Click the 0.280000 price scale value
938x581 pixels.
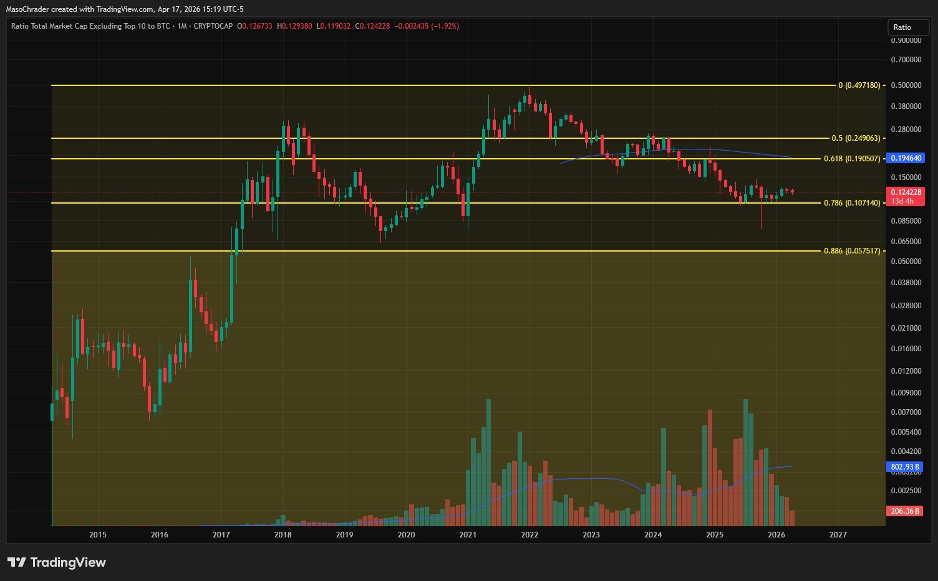click(906, 130)
